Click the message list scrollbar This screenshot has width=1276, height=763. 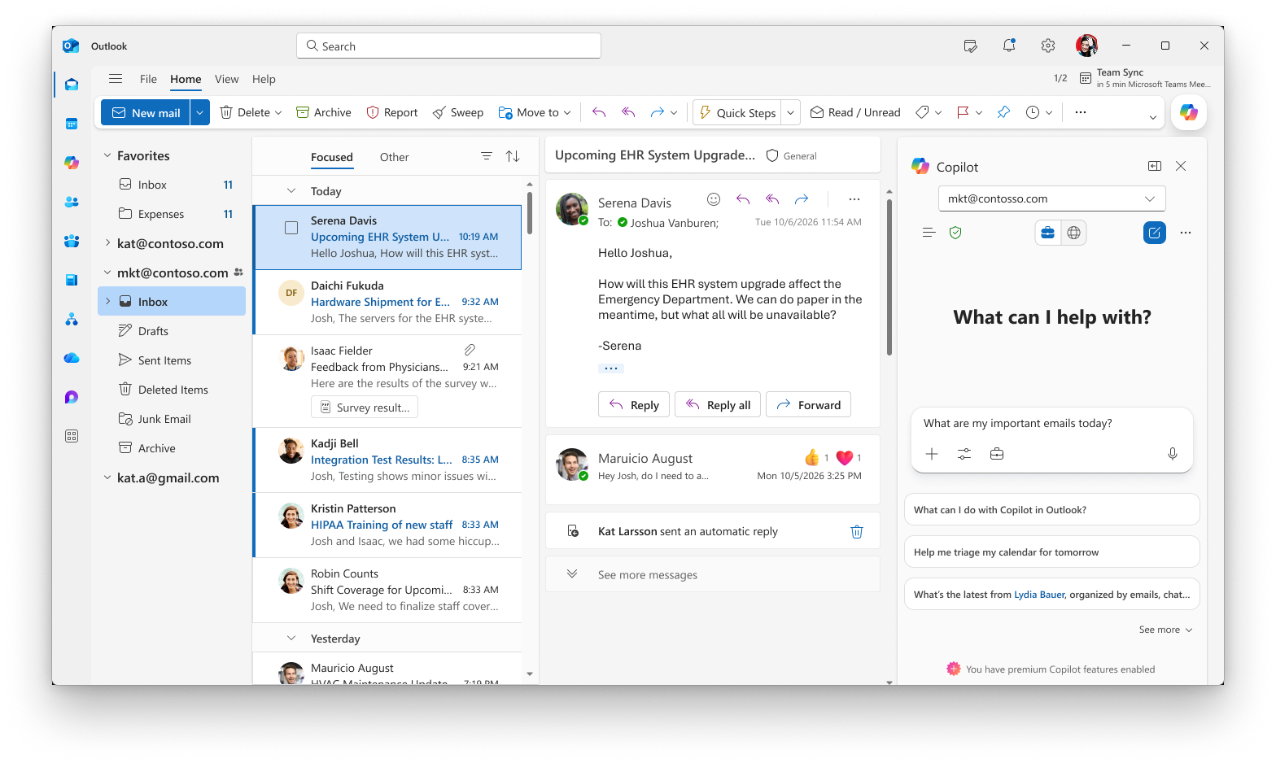click(530, 213)
